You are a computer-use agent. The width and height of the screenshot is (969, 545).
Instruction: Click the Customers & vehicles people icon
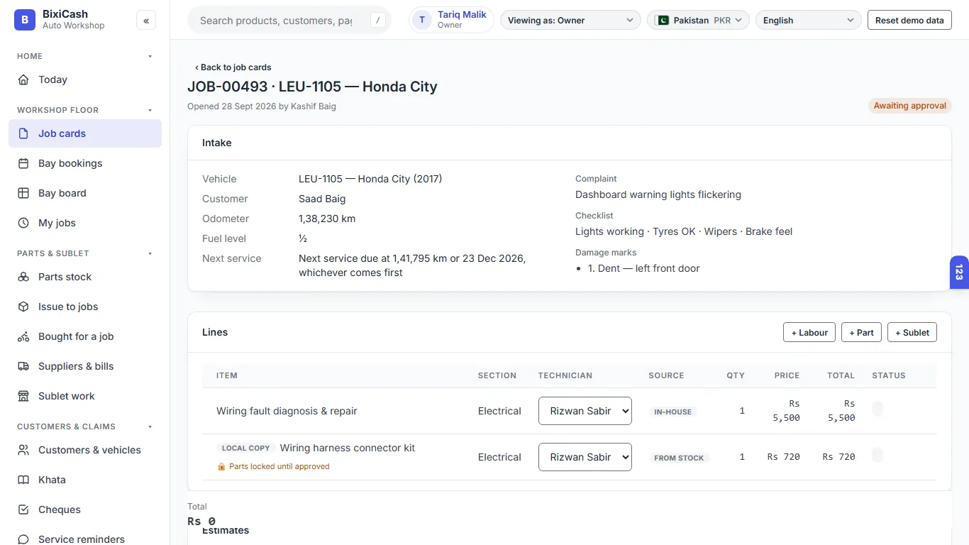tap(23, 450)
